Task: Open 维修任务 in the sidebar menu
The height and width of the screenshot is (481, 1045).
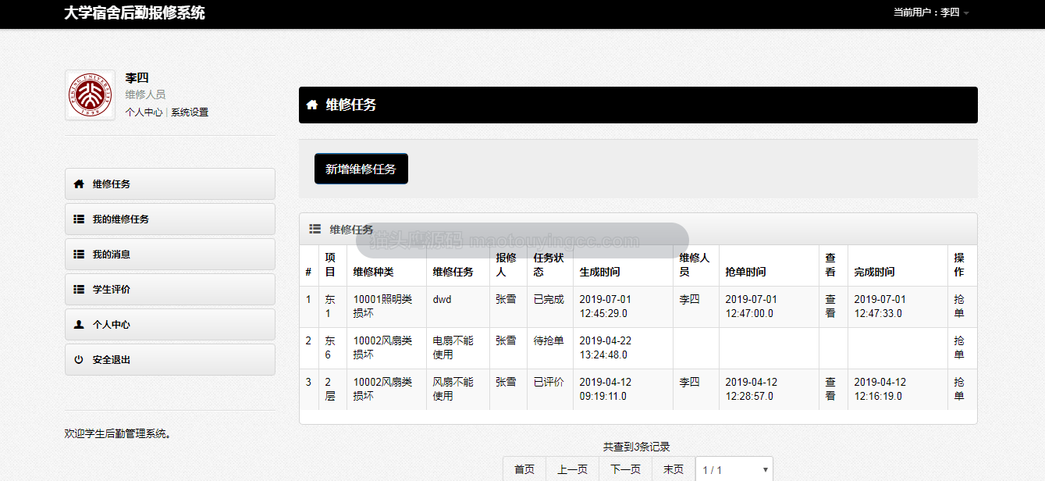Action: coord(170,184)
